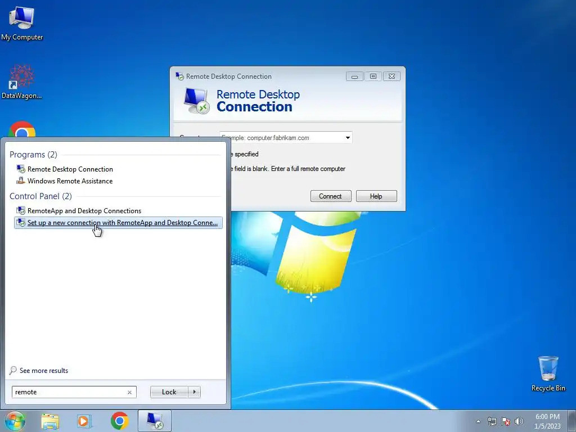This screenshot has width=576, height=432.
Task: Open Windows Remote Assistance result
Action: pyautogui.click(x=70, y=181)
